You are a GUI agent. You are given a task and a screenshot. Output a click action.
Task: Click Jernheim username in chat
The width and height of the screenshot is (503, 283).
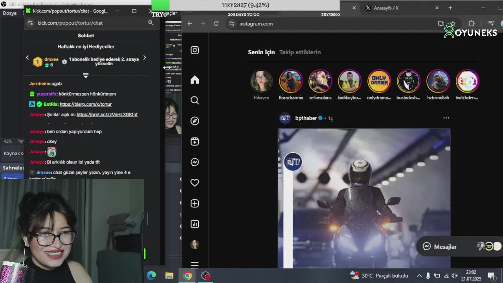tap(39, 84)
